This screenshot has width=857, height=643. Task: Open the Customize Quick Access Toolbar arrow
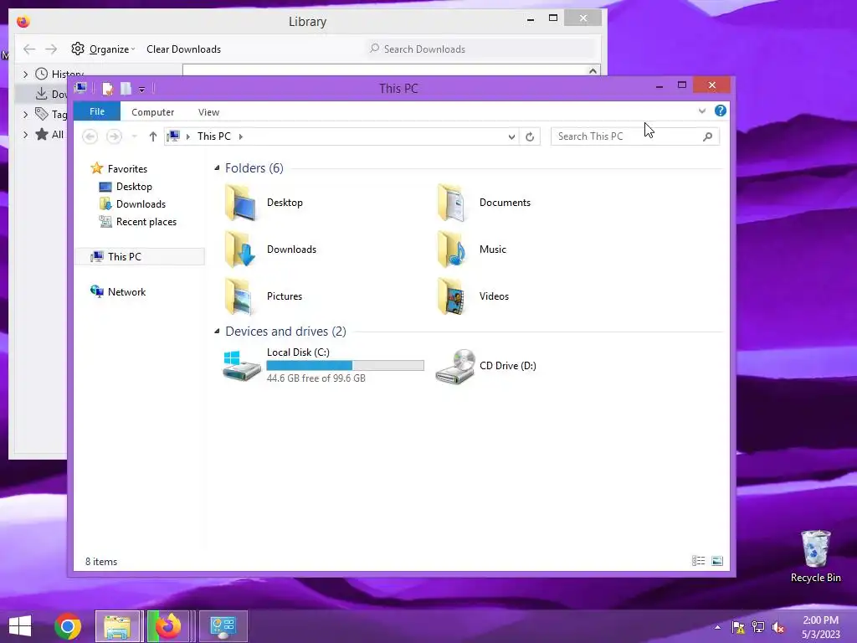coord(141,89)
